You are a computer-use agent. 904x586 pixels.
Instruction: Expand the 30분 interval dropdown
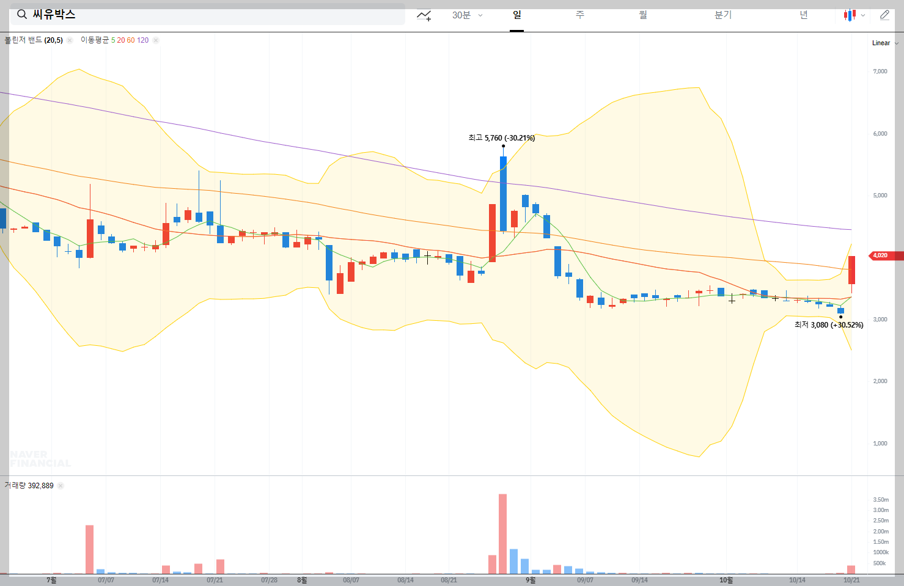click(467, 15)
